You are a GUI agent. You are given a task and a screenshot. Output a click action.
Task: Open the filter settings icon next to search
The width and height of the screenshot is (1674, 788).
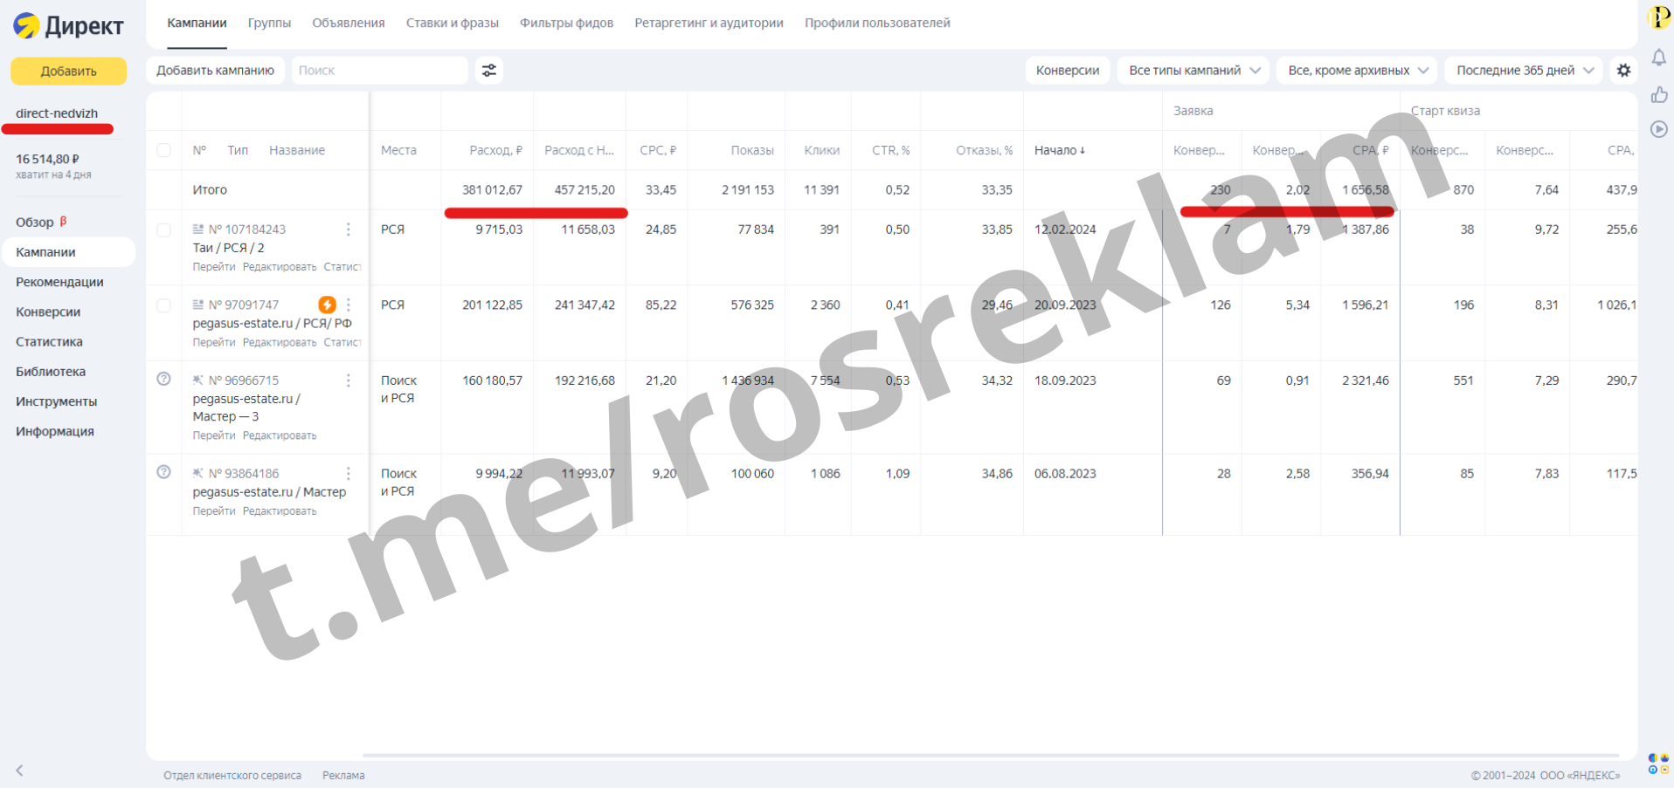point(489,71)
